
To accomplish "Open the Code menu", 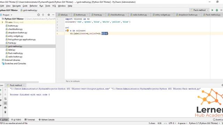I will [25, 6].
